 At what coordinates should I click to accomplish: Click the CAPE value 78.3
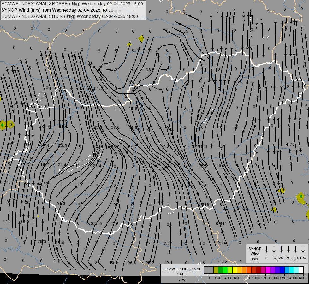tap(42, 242)
